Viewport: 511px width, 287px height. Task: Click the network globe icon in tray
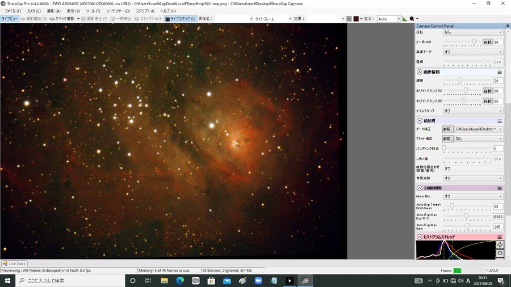453,281
